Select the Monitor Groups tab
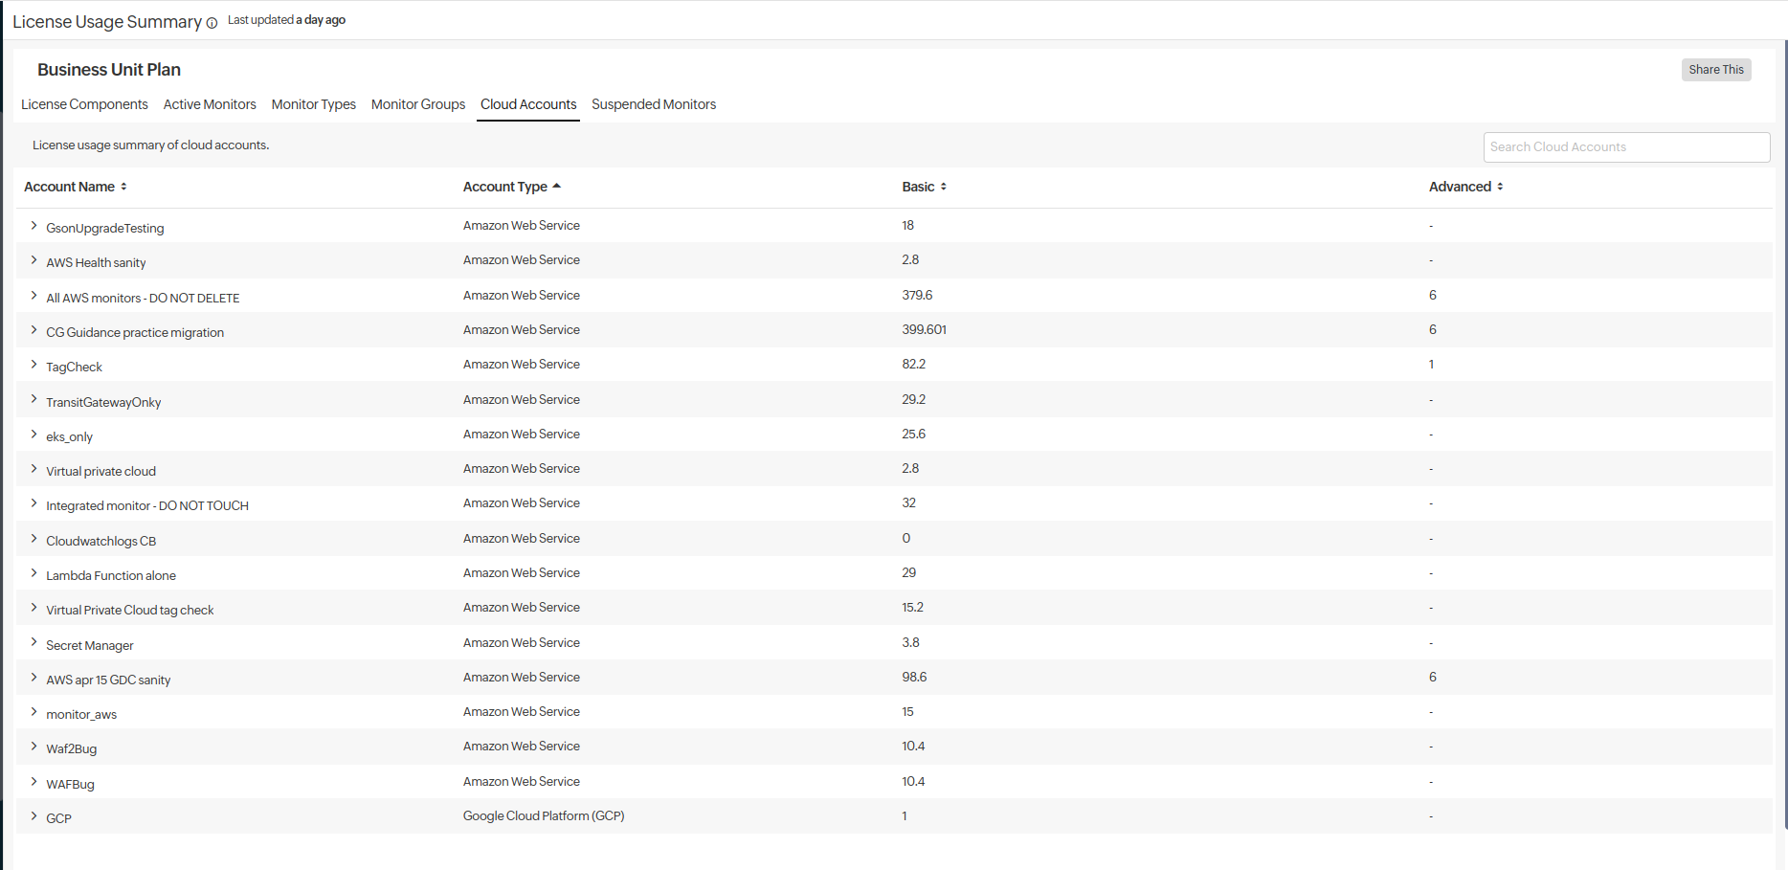1788x870 pixels. click(418, 104)
